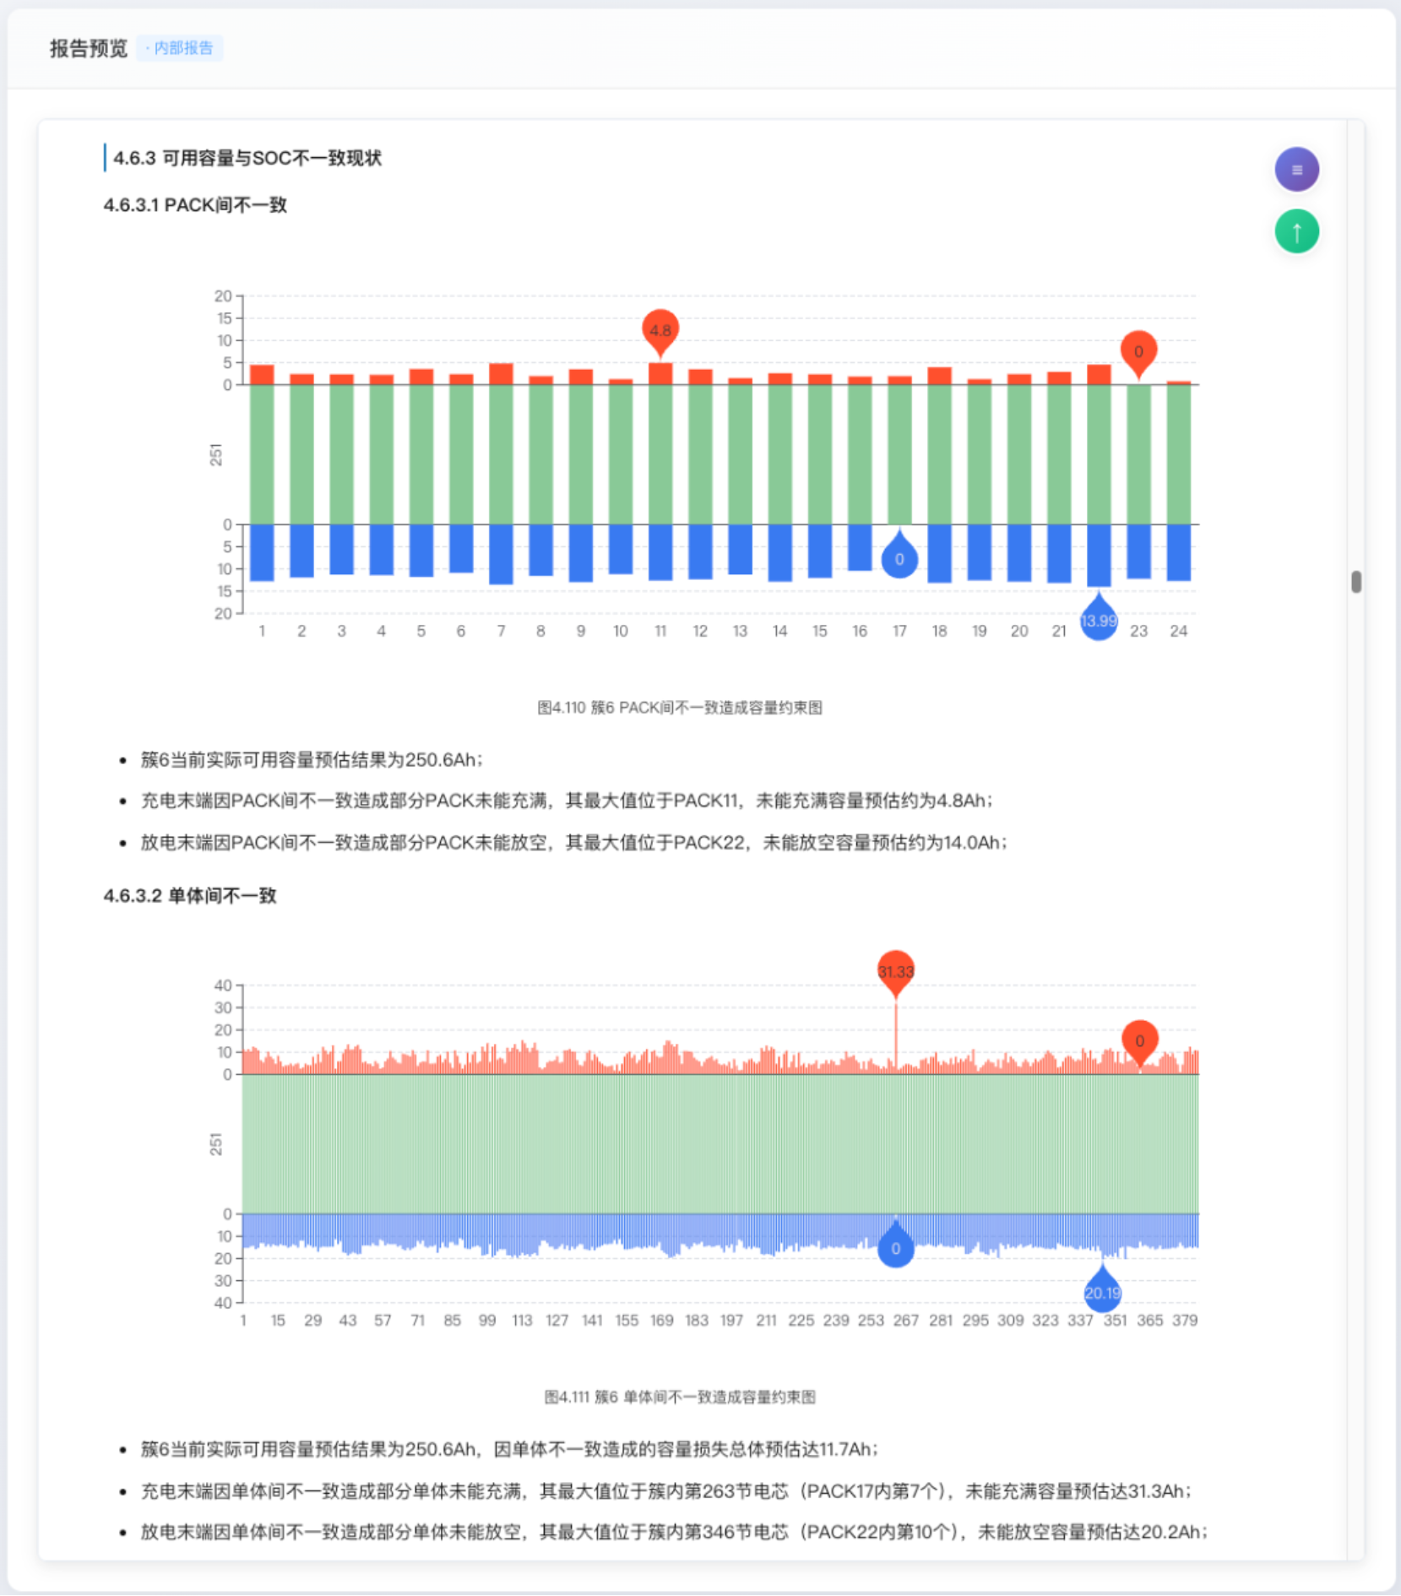
Task: Click the green back-to-top arrow button
Action: pyautogui.click(x=1296, y=231)
